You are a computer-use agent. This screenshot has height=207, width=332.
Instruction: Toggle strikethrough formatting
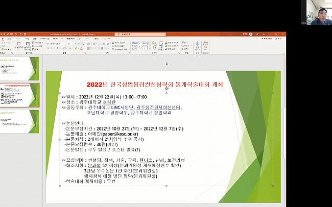click(x=61, y=48)
